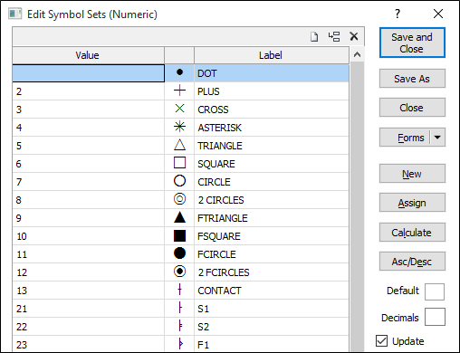Select the asterisk symbol in row 4
Screen dimensions: 460x353
[x=179, y=127]
